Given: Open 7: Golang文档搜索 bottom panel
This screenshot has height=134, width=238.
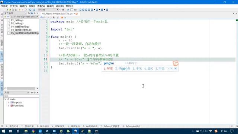Looking at the screenshot, I should pos(110,126).
